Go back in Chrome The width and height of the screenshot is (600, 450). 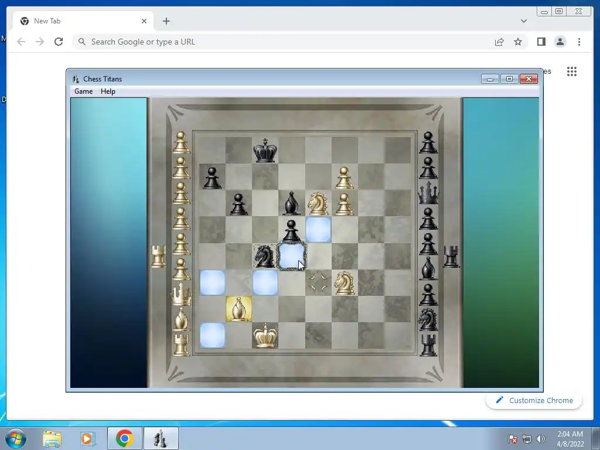click(x=21, y=42)
